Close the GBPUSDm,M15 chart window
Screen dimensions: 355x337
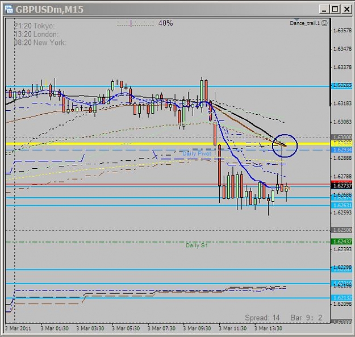point(346,10)
